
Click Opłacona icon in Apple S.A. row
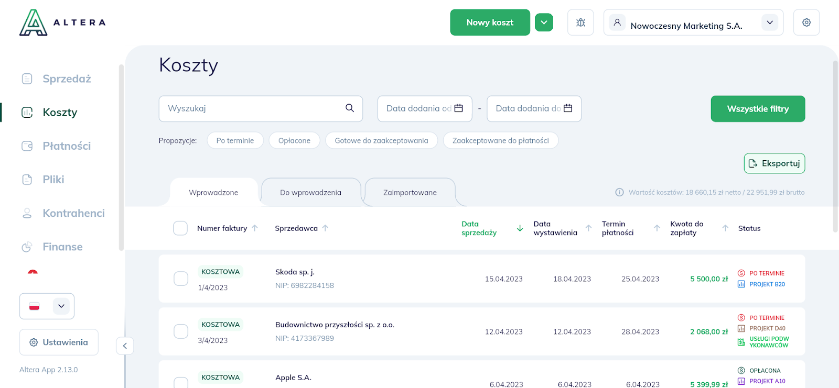tap(741, 370)
